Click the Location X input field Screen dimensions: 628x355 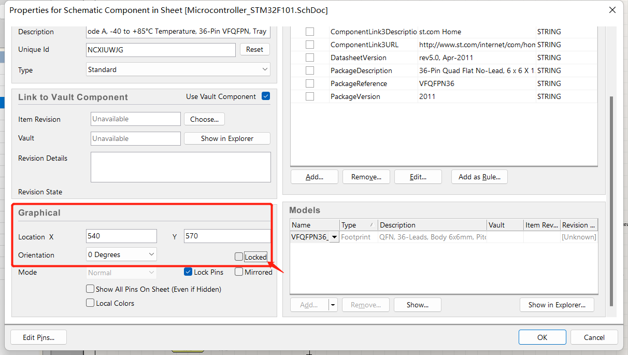[x=121, y=236]
